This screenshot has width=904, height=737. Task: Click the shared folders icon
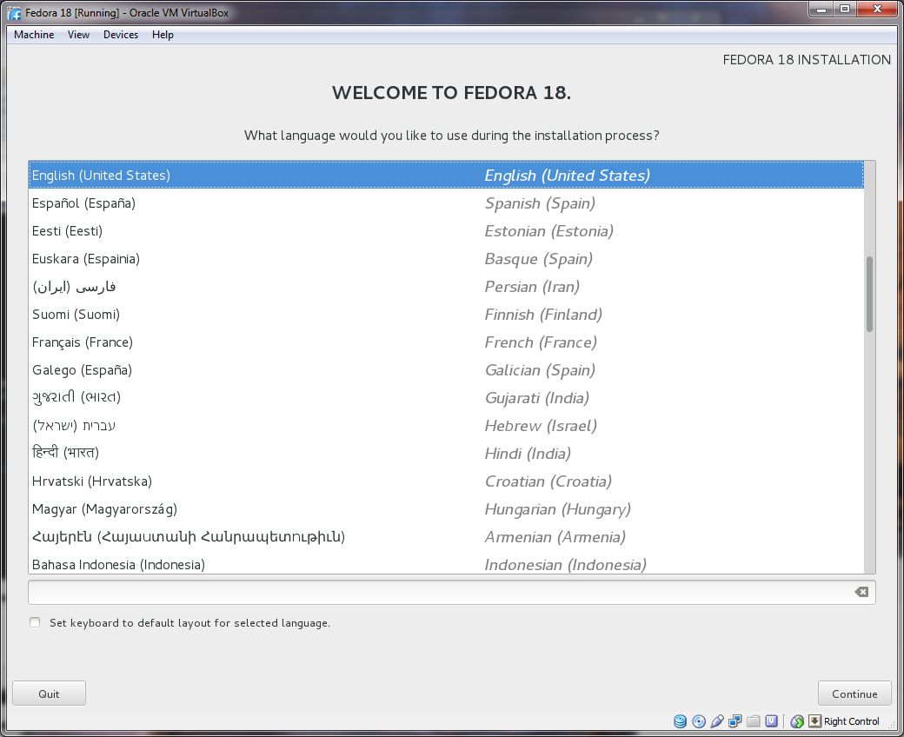pos(753,720)
